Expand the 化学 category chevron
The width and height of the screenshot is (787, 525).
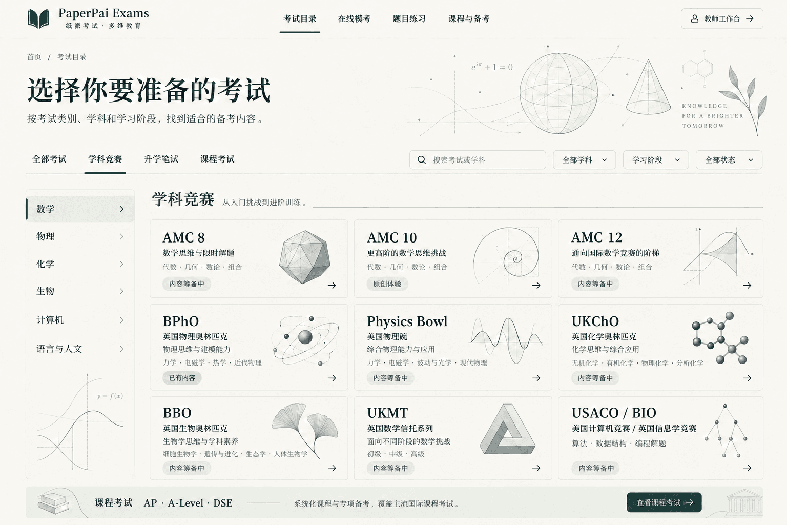tap(121, 264)
